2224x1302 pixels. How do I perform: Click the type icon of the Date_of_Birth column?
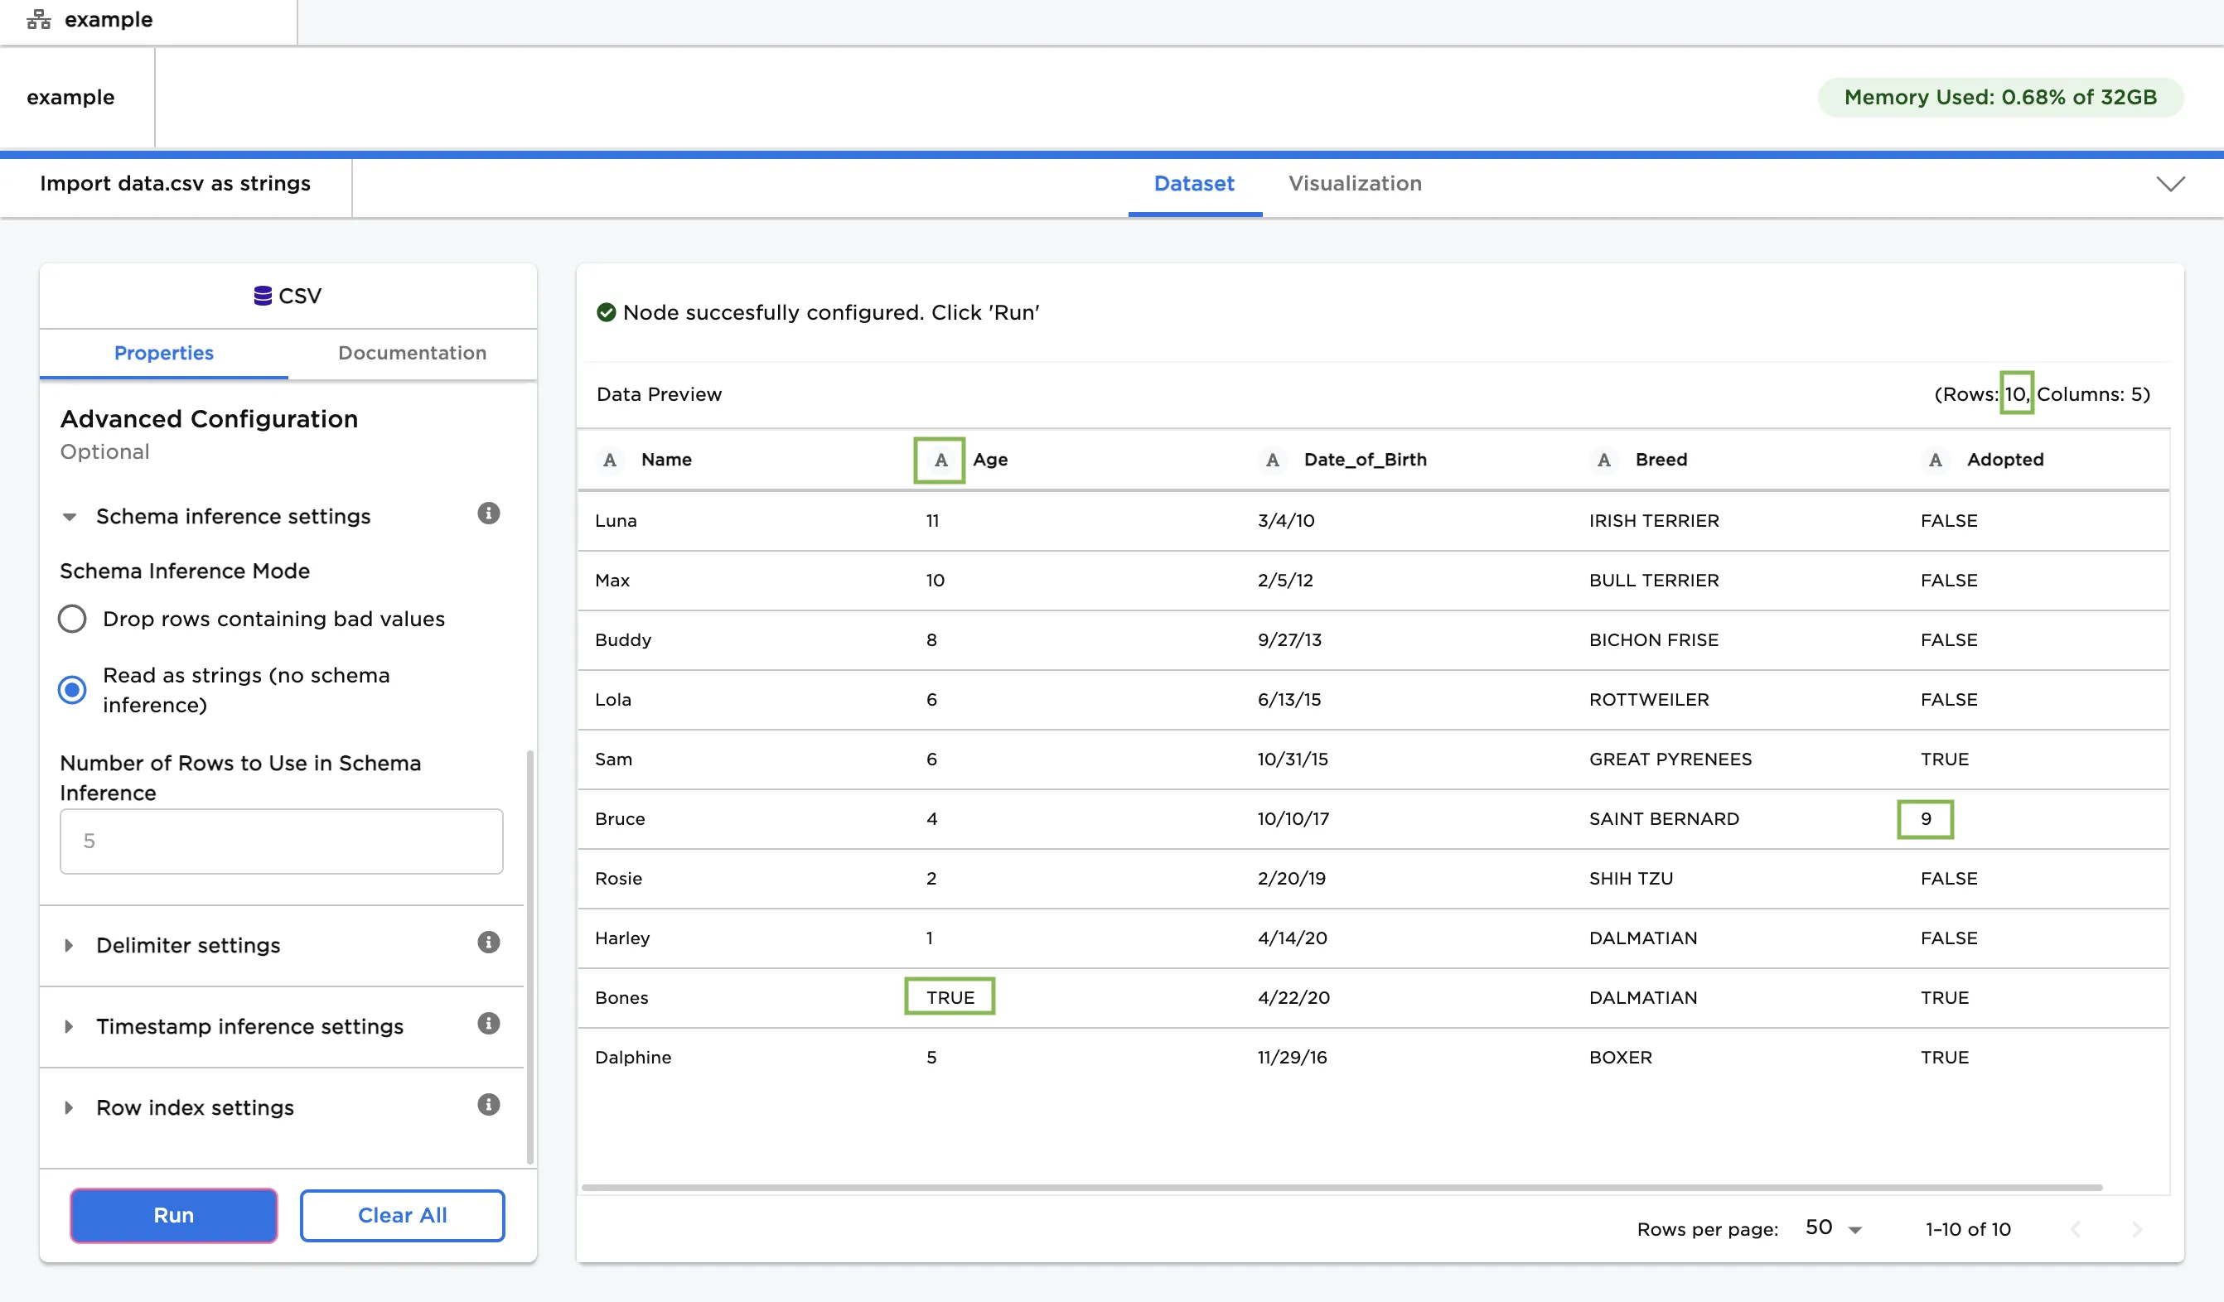tap(1272, 460)
